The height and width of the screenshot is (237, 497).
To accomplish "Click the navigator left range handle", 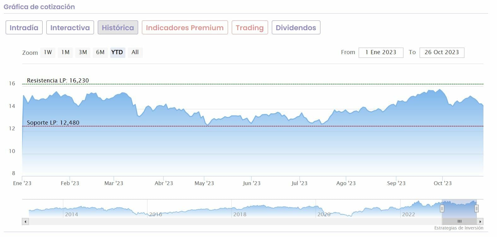I will tap(442, 208).
